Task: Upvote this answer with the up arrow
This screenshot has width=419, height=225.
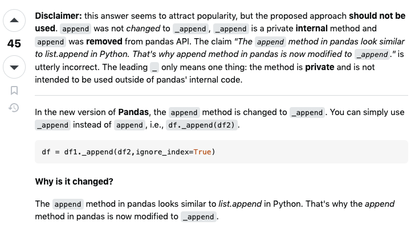Action: 14,21
